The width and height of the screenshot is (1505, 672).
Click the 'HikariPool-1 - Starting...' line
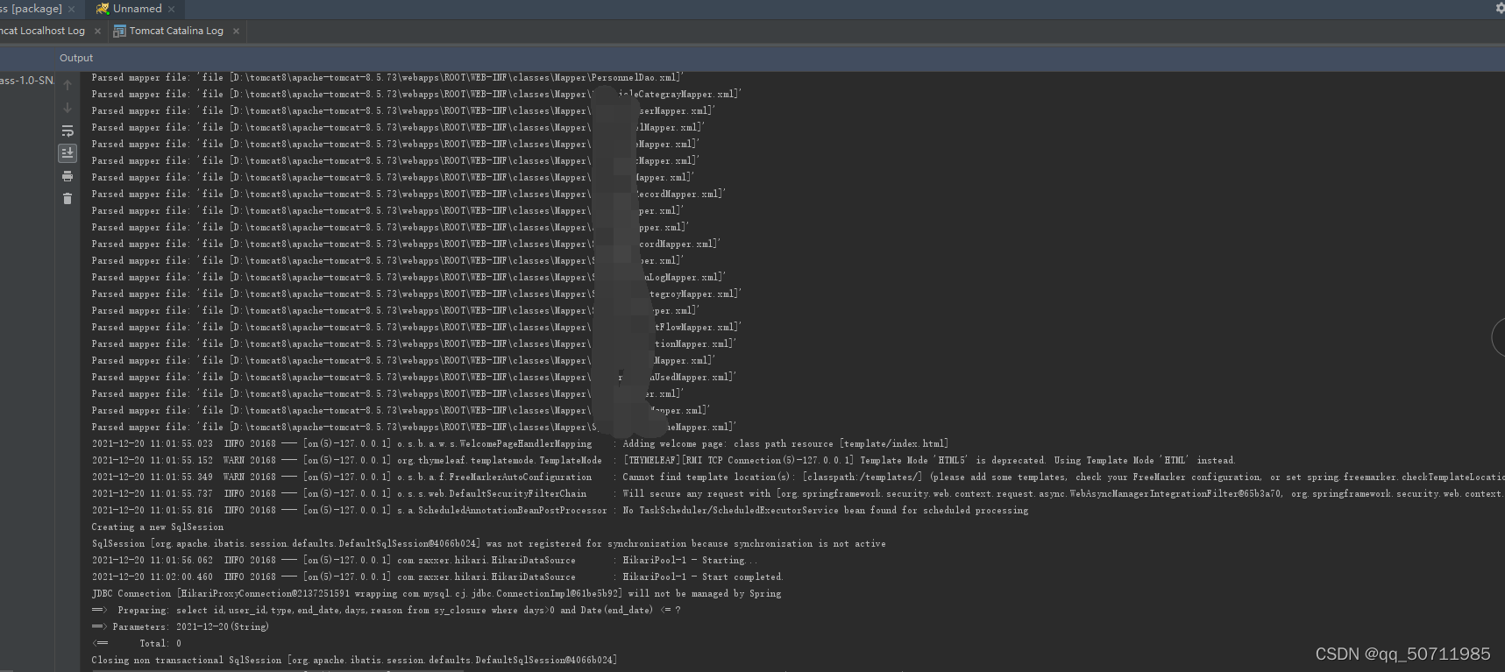click(x=425, y=560)
